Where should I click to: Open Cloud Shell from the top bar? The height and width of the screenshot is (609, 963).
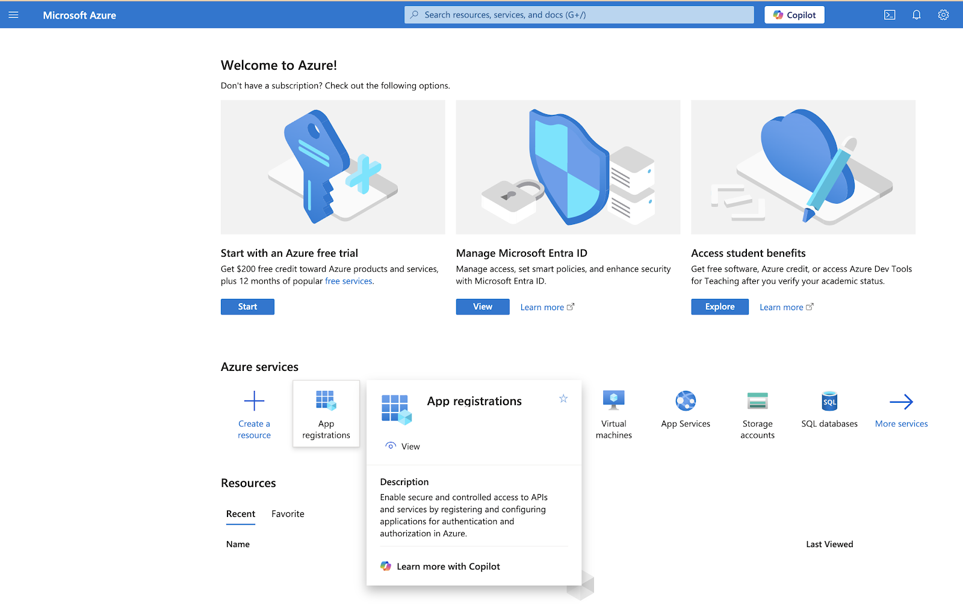(x=890, y=15)
